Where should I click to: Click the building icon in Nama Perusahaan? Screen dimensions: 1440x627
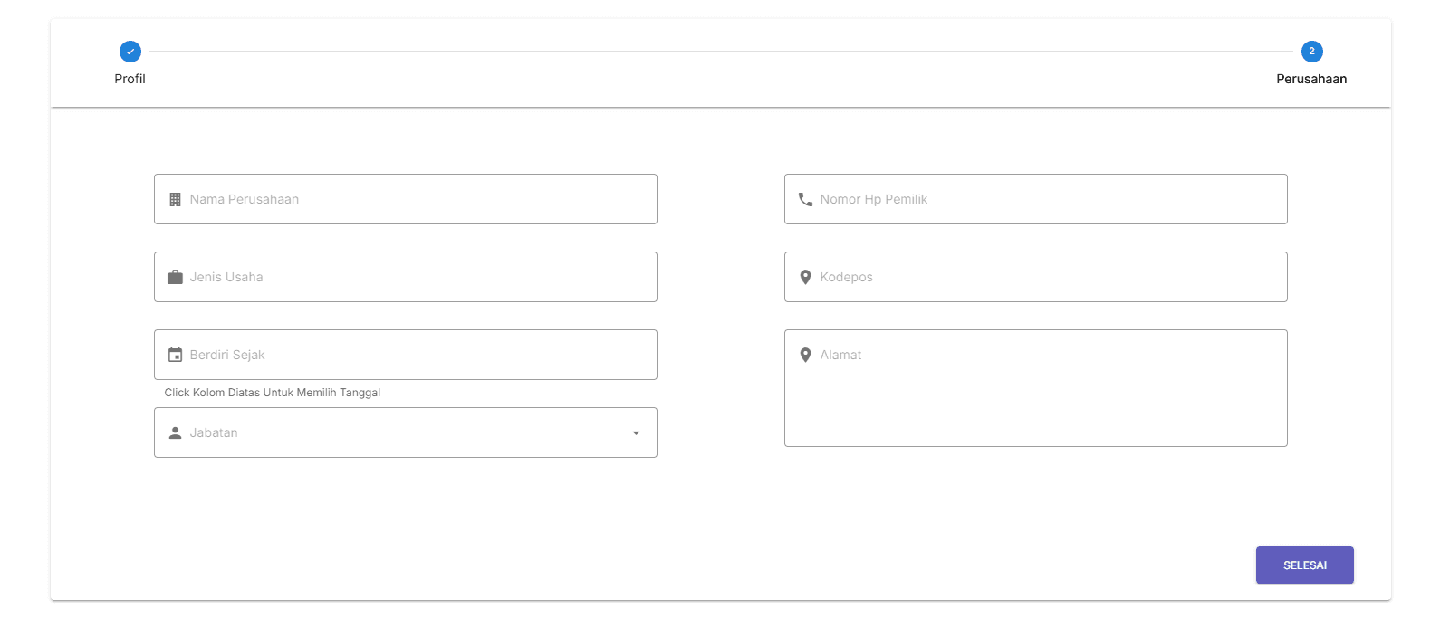click(x=175, y=199)
